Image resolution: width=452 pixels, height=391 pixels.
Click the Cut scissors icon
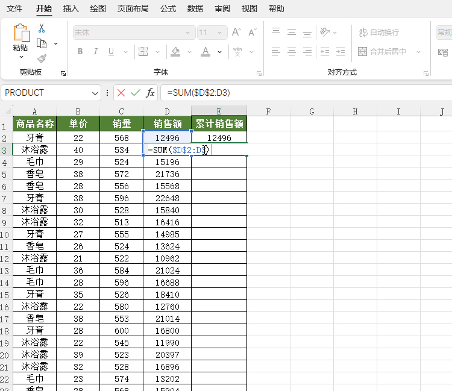[42, 28]
